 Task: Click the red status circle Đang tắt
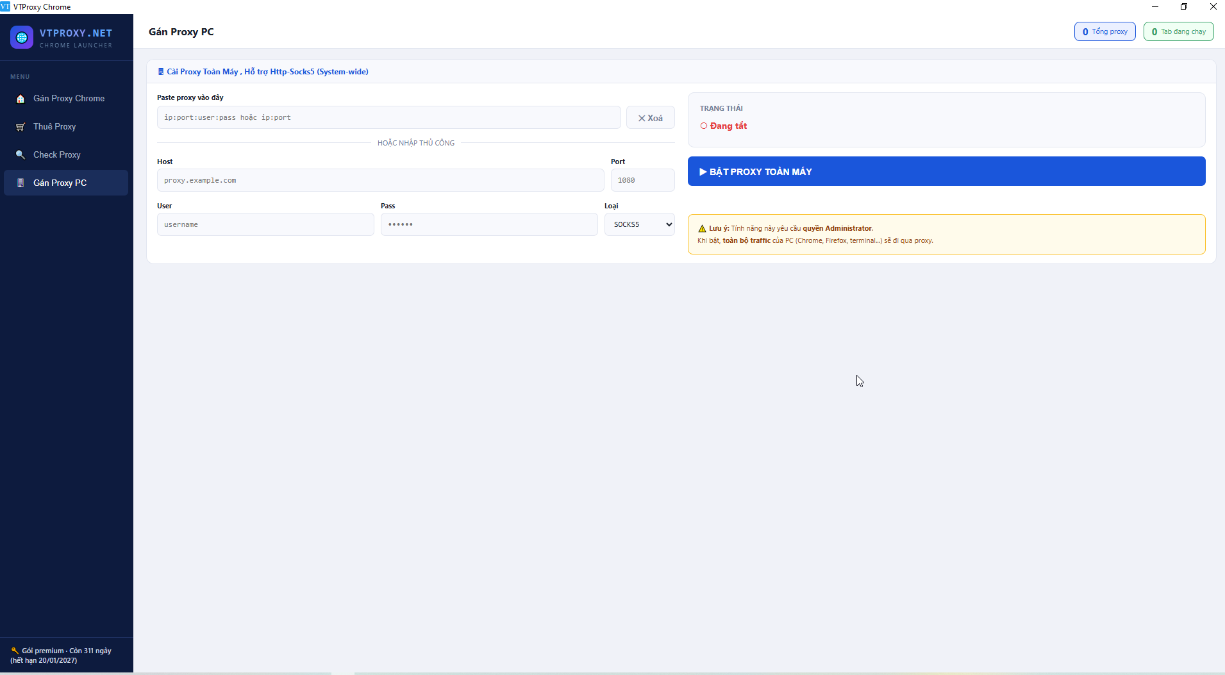(704, 126)
